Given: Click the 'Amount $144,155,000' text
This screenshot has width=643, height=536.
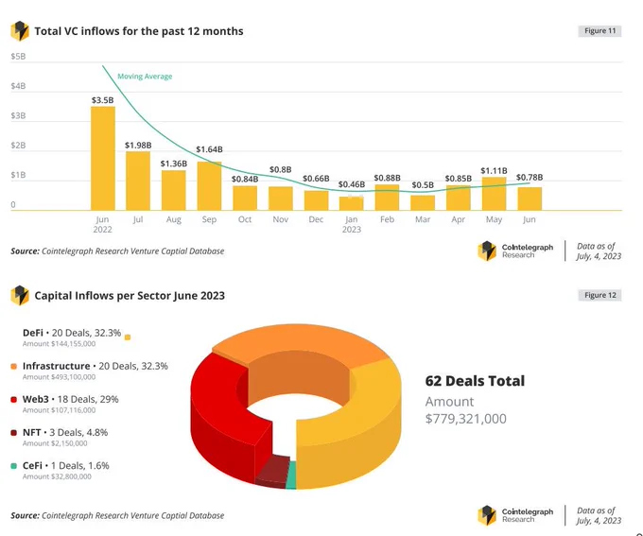Looking at the screenshot, I should tap(59, 344).
